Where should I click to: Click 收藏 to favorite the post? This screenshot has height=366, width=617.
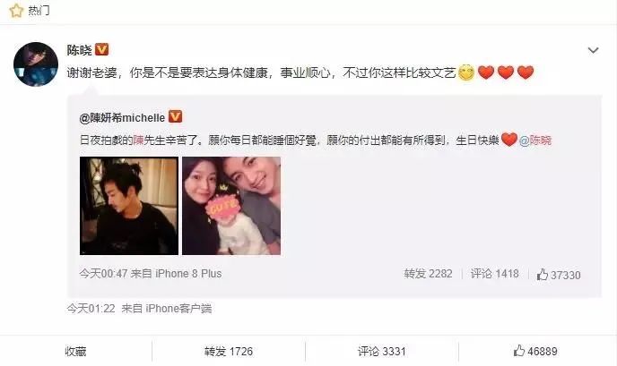coord(75,351)
